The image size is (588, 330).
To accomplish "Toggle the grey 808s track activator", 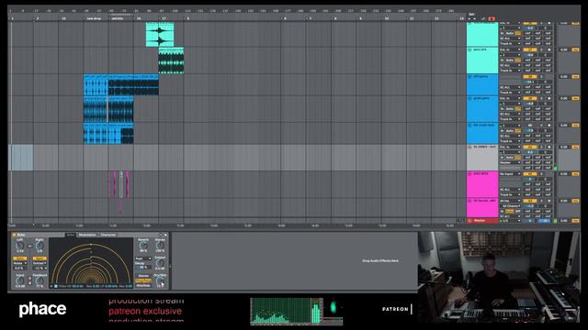I will pos(530,147).
